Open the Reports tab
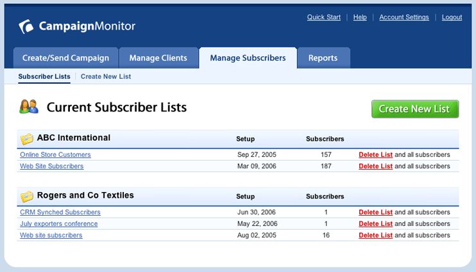476x272 pixels. (x=323, y=58)
